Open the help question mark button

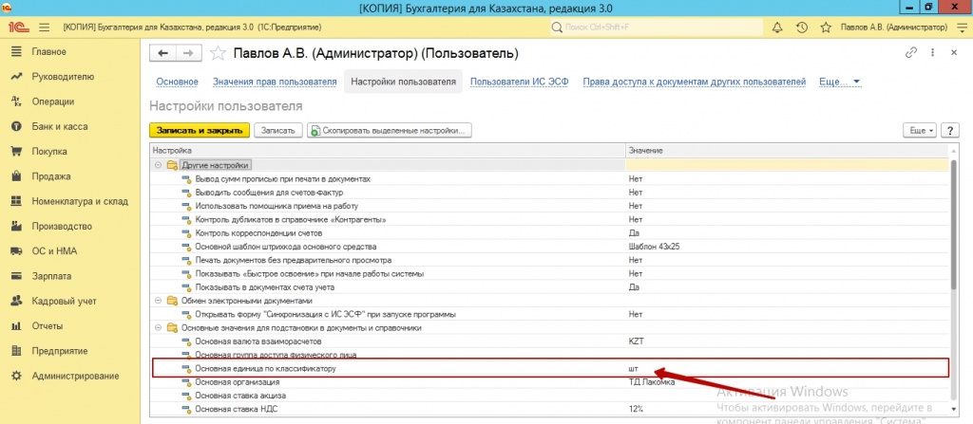coord(950,130)
